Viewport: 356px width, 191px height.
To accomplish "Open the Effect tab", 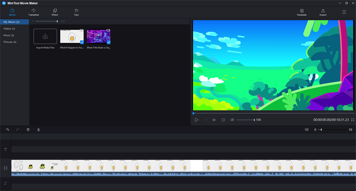I will [x=55, y=12].
